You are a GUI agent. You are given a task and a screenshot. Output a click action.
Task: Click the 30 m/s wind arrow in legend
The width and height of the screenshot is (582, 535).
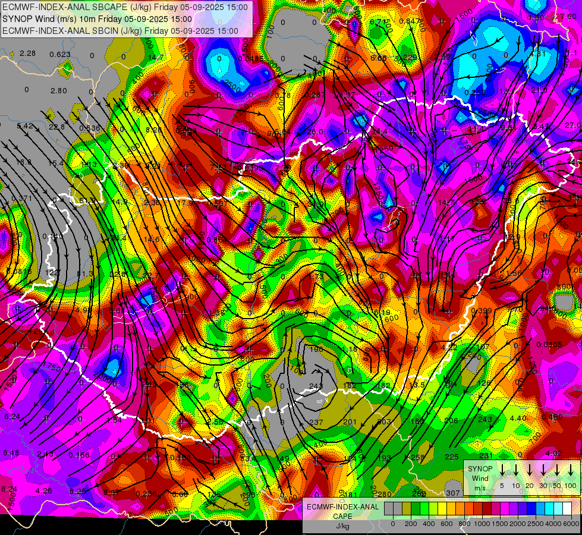[543, 470]
